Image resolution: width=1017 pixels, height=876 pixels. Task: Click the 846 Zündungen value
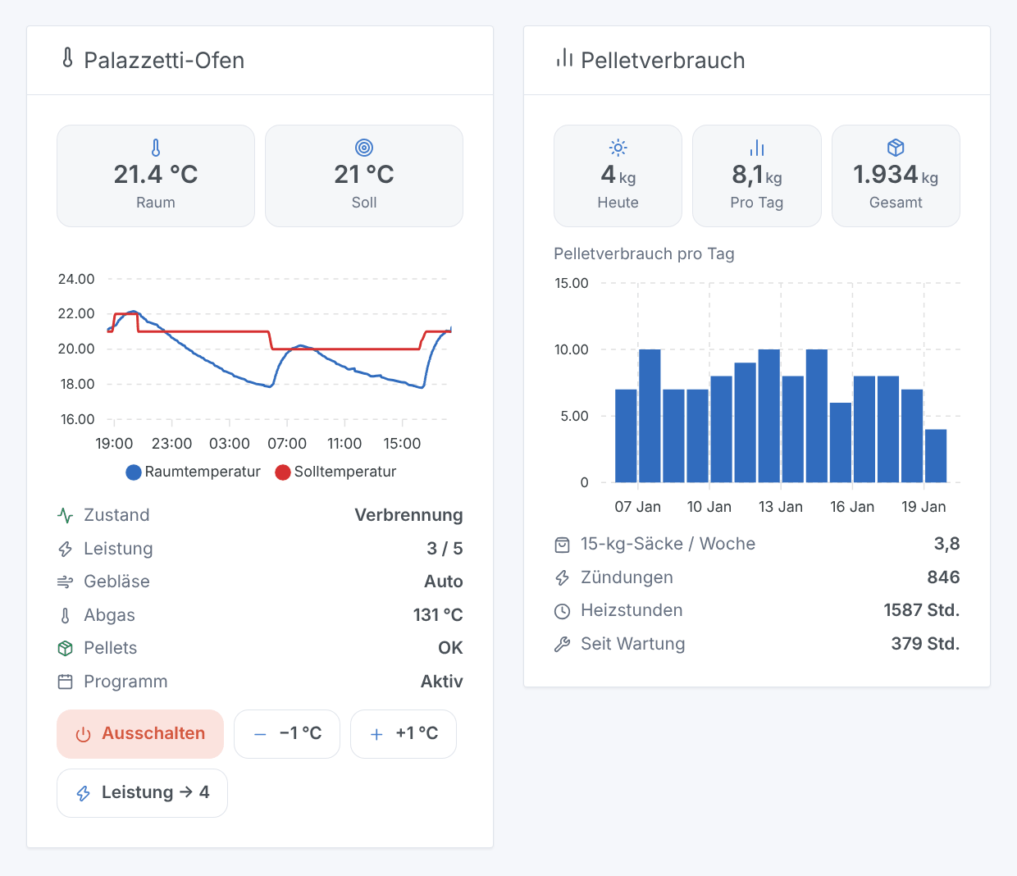[943, 577]
